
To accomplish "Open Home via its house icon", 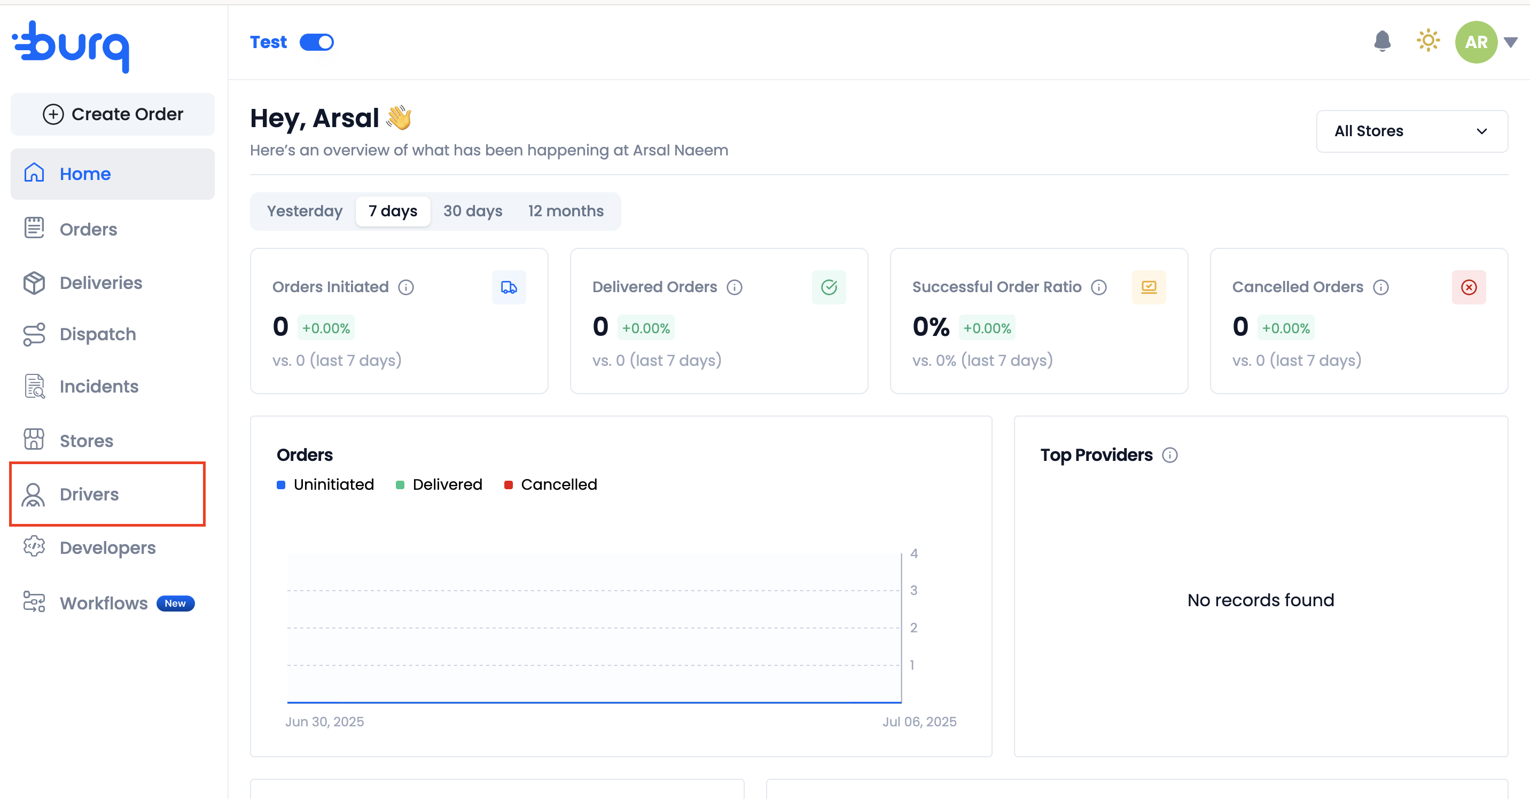I will coord(34,174).
